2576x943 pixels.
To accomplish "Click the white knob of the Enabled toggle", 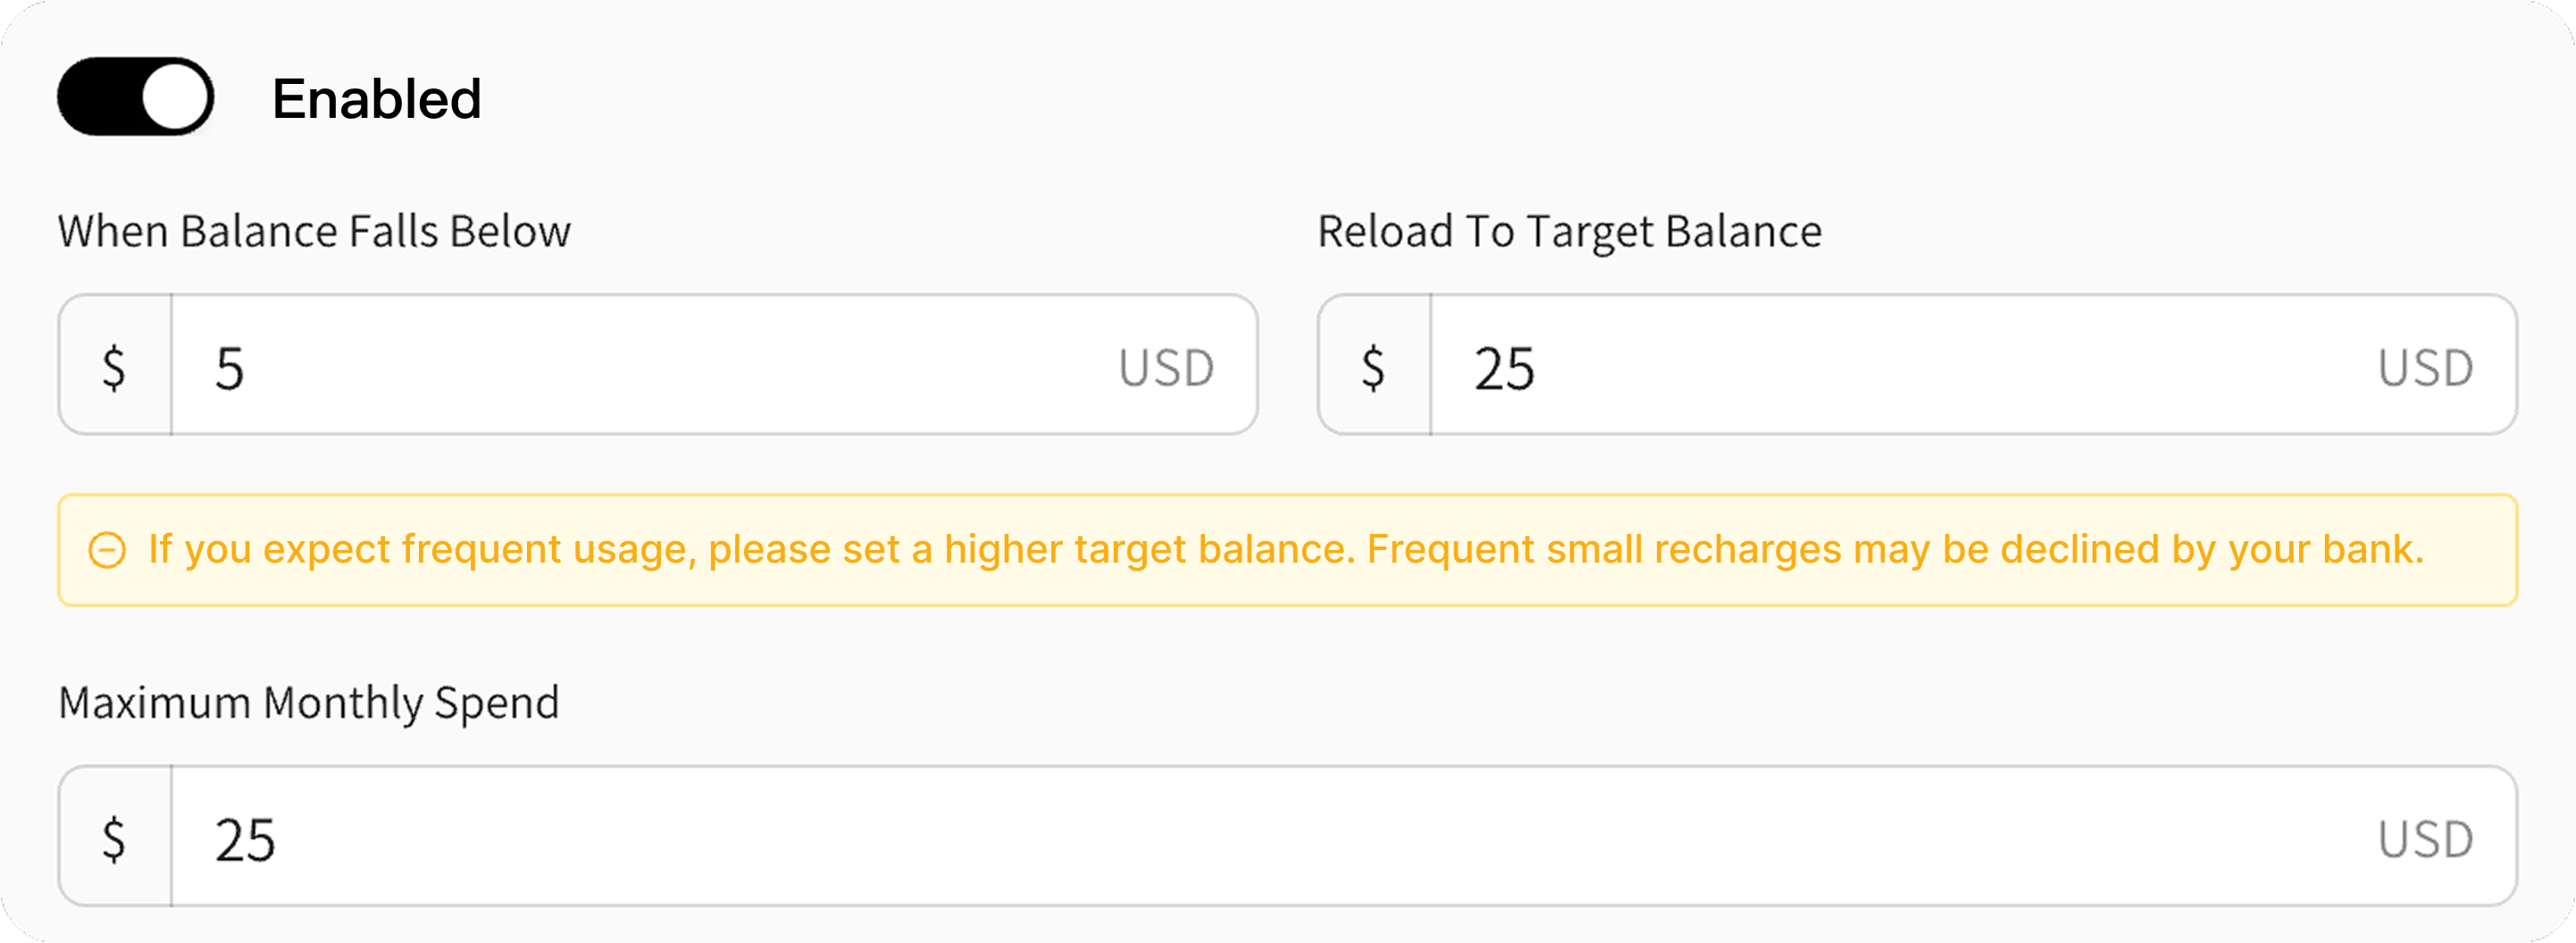I will [x=176, y=97].
